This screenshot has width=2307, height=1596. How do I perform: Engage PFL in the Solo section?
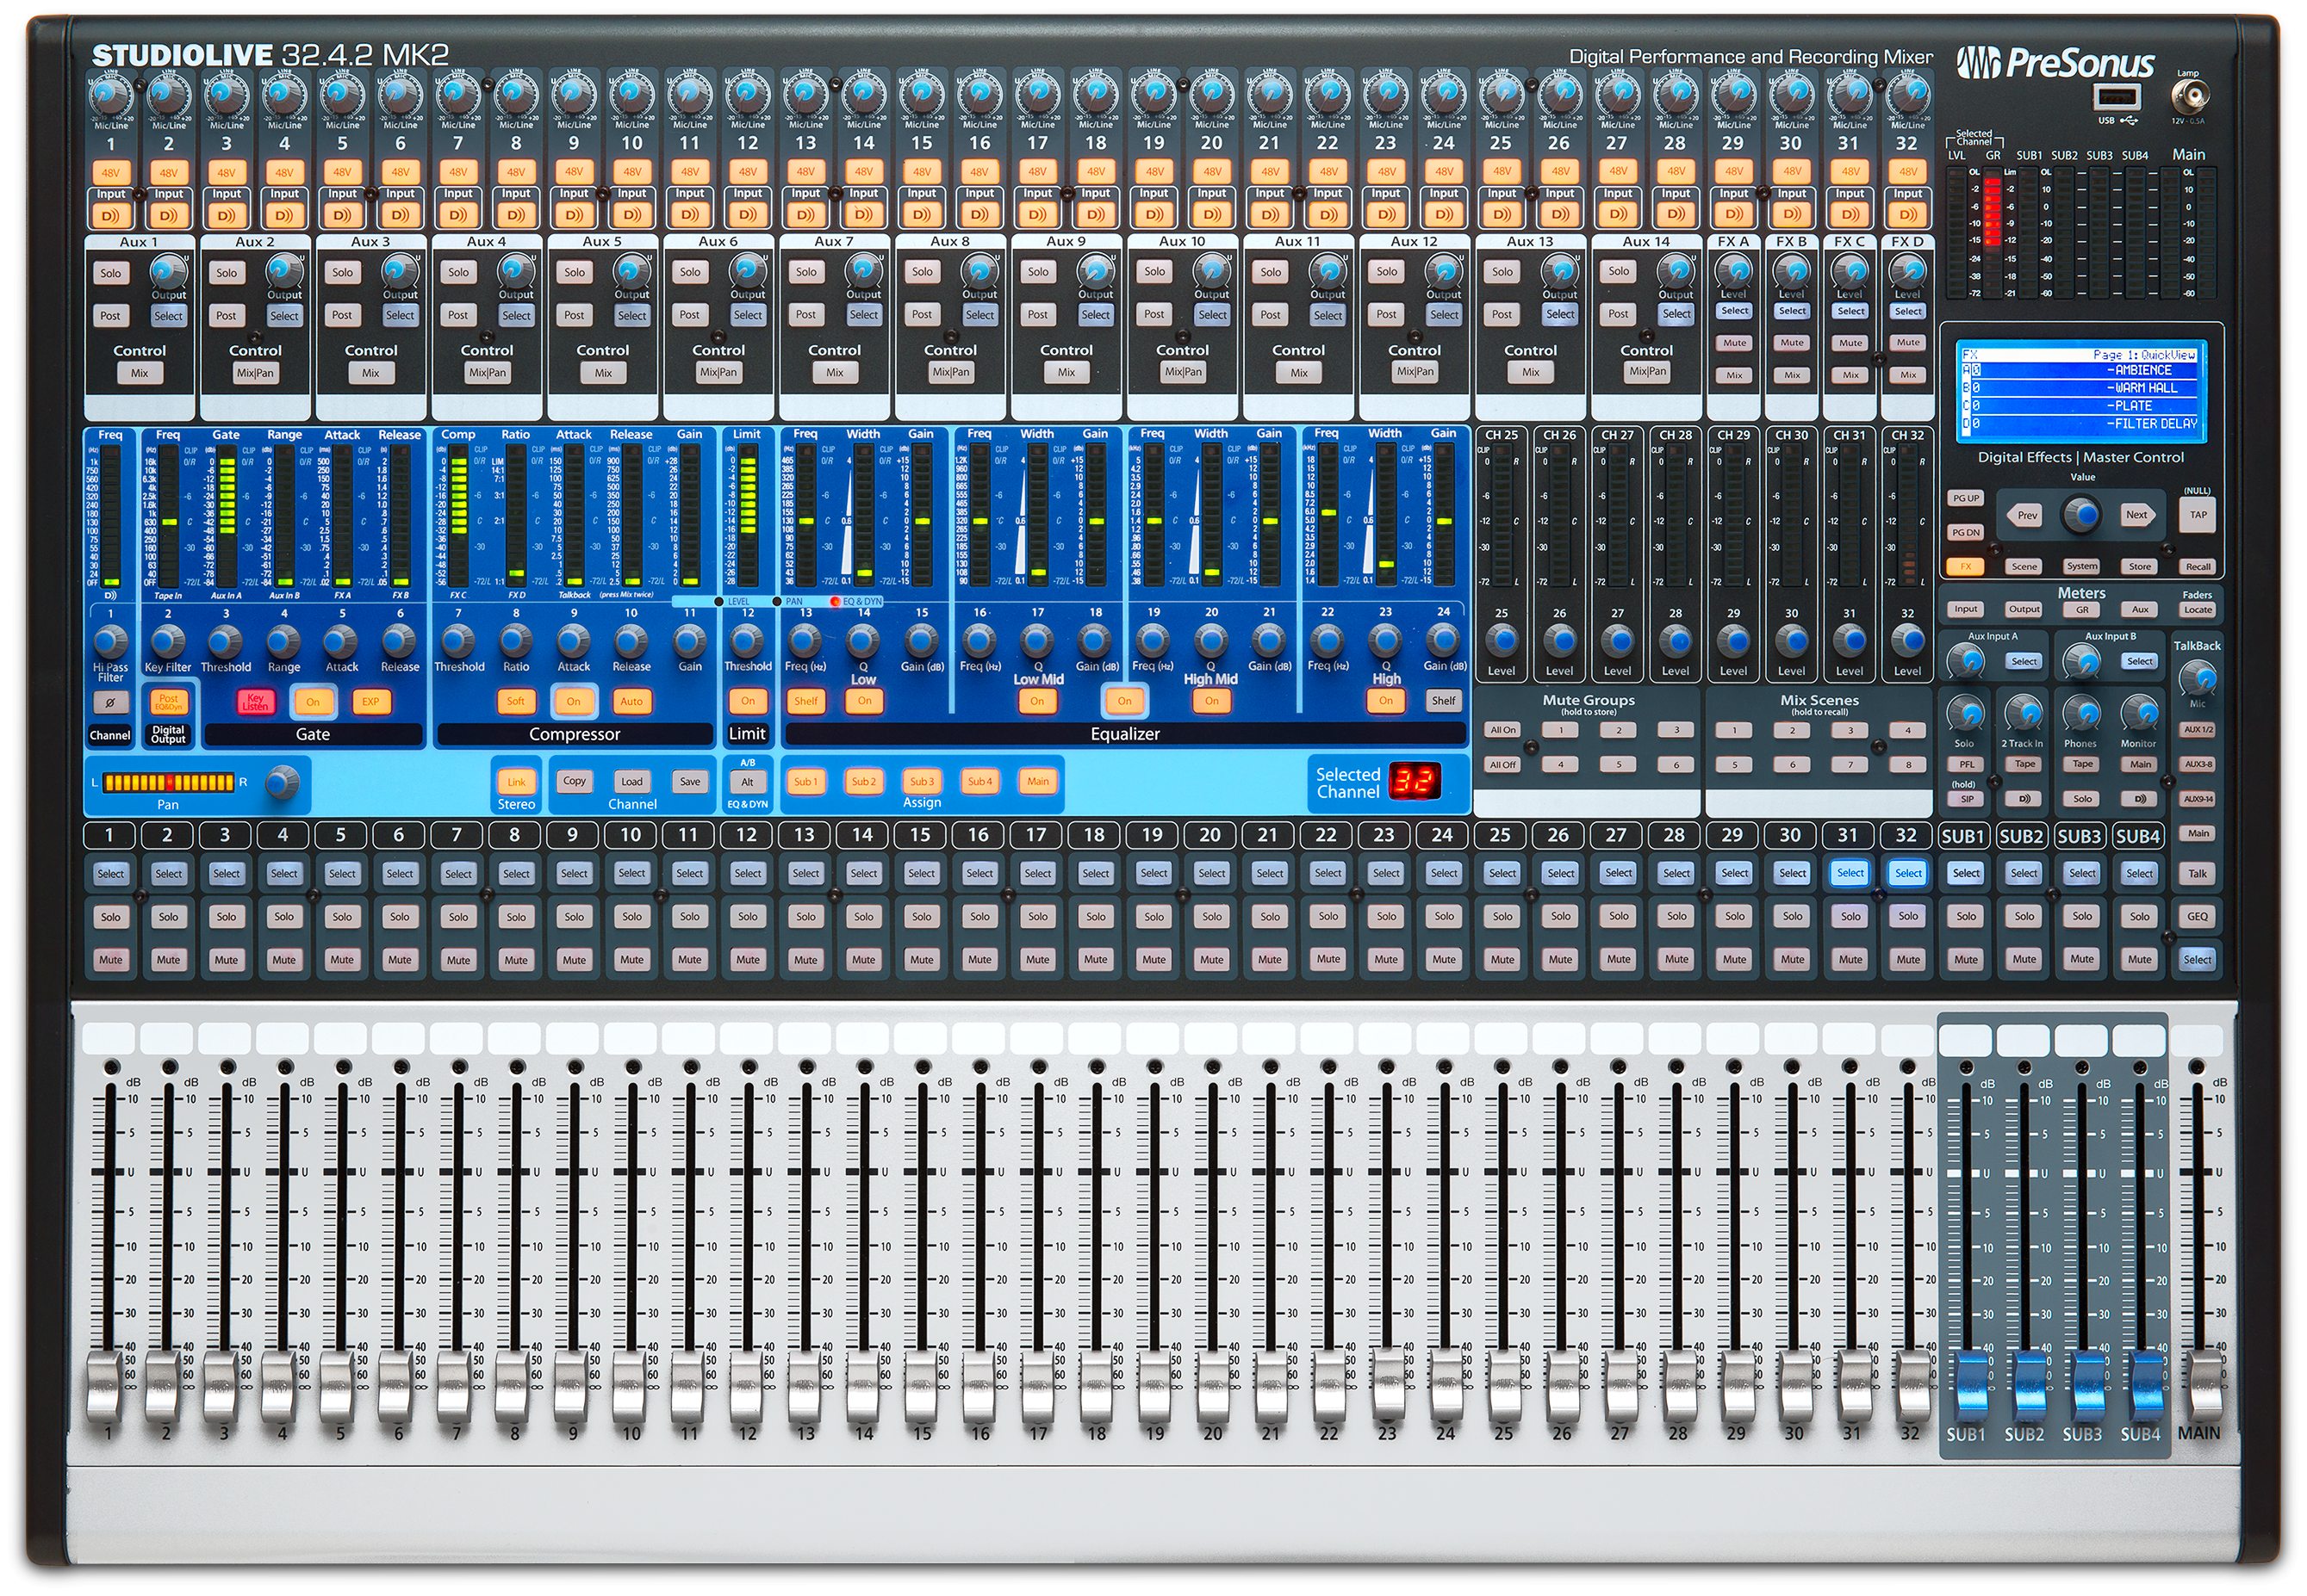[x=1965, y=763]
